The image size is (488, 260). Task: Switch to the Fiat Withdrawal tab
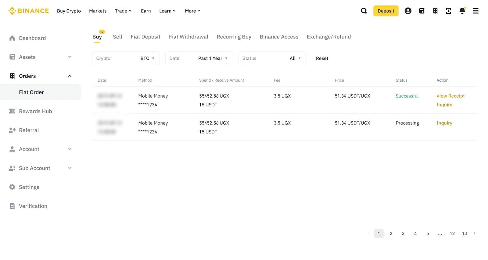pos(188,37)
